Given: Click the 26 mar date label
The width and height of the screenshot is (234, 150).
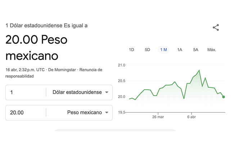Looking at the screenshot, I should pos(158,117).
